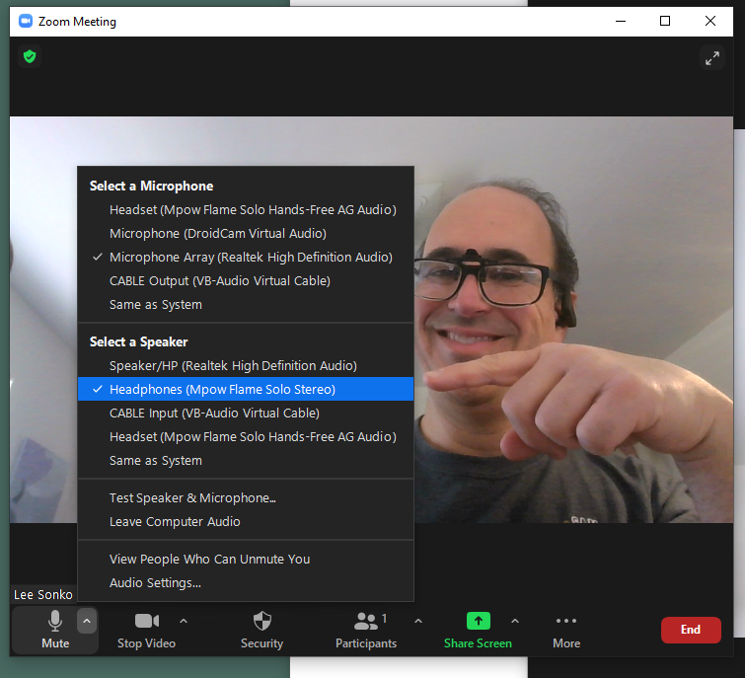Choose Speaker/HP (Realtek High Definition Audio)
This screenshot has width=745, height=678.
click(246, 366)
